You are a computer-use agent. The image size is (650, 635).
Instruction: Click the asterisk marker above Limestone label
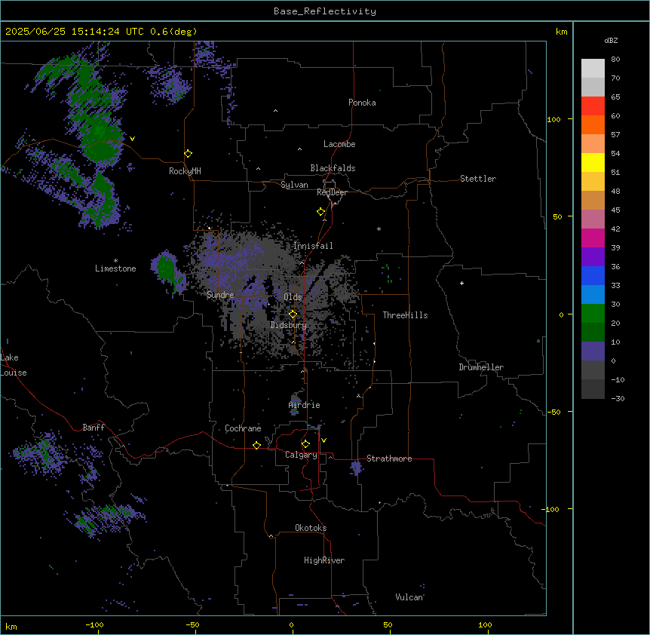tap(115, 261)
